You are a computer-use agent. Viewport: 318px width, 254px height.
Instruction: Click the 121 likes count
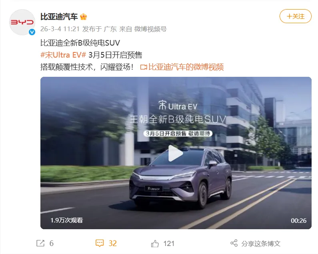169,244
